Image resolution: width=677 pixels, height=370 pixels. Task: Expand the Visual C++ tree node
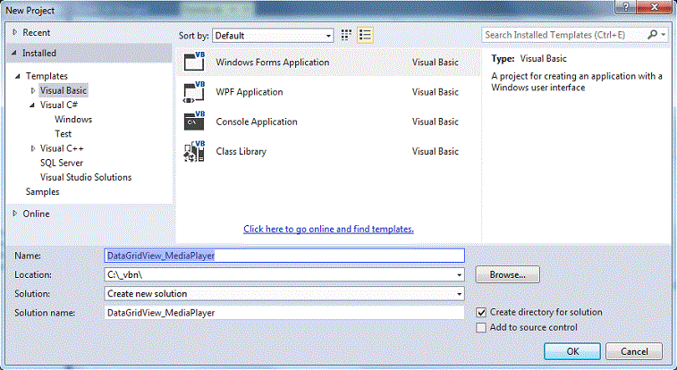pyautogui.click(x=34, y=148)
